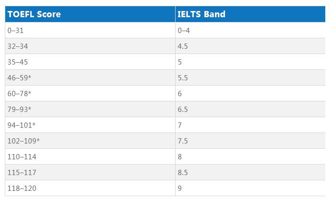Select the 102–109* TOEFL score cell

(x=90, y=141)
